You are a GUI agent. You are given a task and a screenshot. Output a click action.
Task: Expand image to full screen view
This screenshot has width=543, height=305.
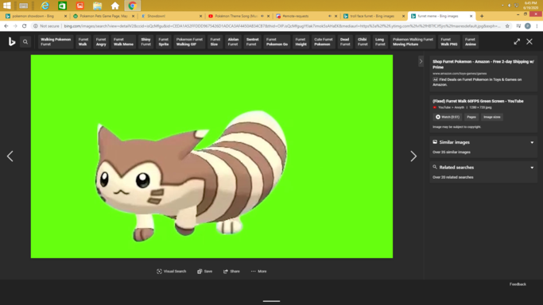(517, 41)
